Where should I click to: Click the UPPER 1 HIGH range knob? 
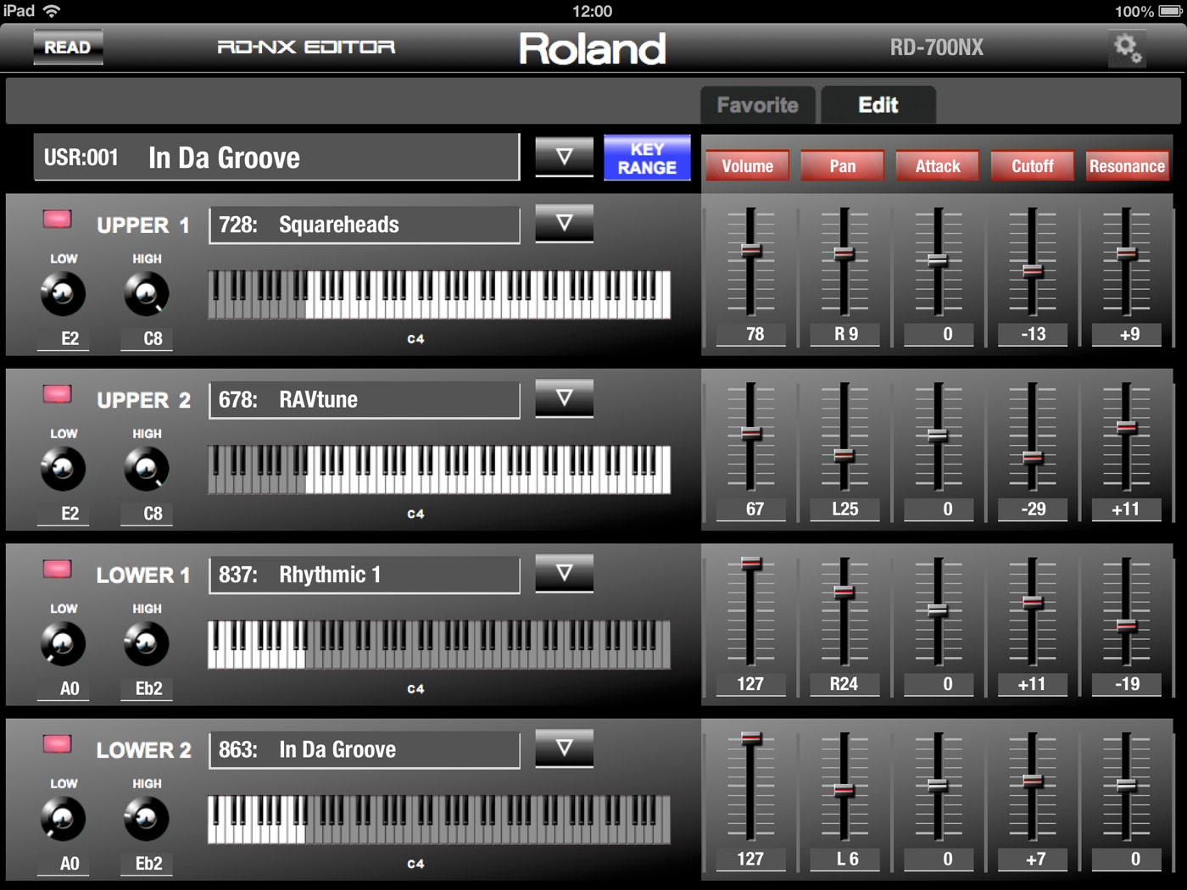tap(147, 294)
